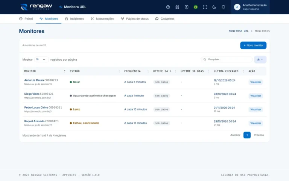Click the Monitora URL pulse icon
This screenshot has width=289, height=181.
pos(61,7)
